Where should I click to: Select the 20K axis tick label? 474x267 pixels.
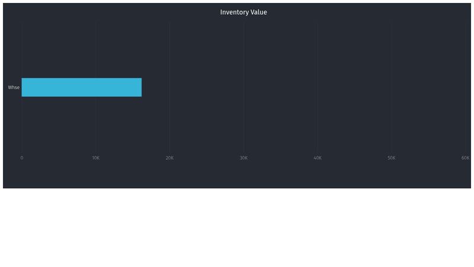point(169,158)
